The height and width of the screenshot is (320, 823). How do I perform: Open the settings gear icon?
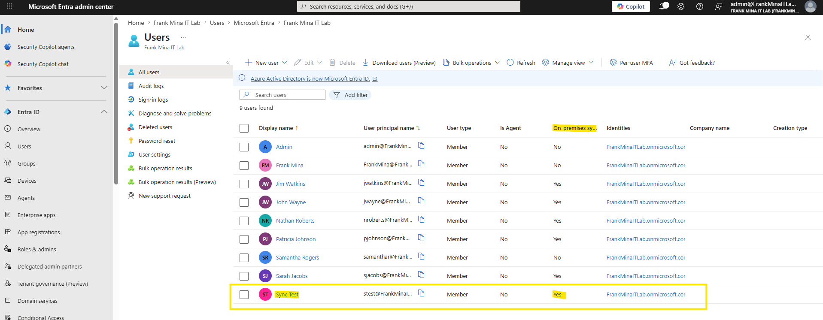click(681, 6)
